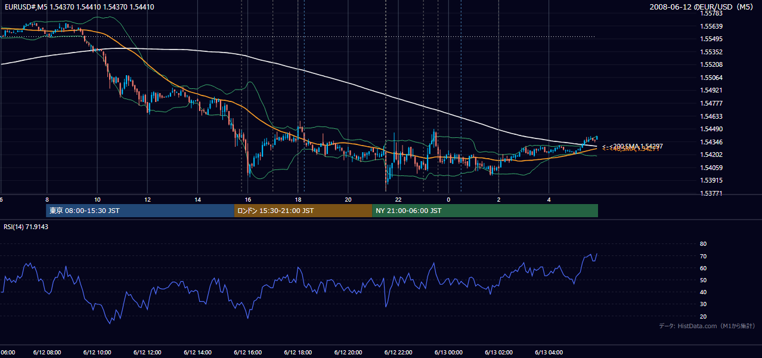Click RSI scale value 30
This screenshot has height=358, width=762.
[x=703, y=304]
